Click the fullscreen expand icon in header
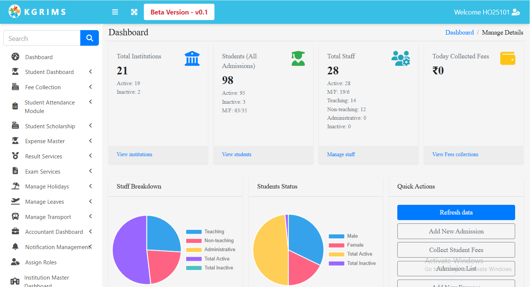 (x=134, y=12)
